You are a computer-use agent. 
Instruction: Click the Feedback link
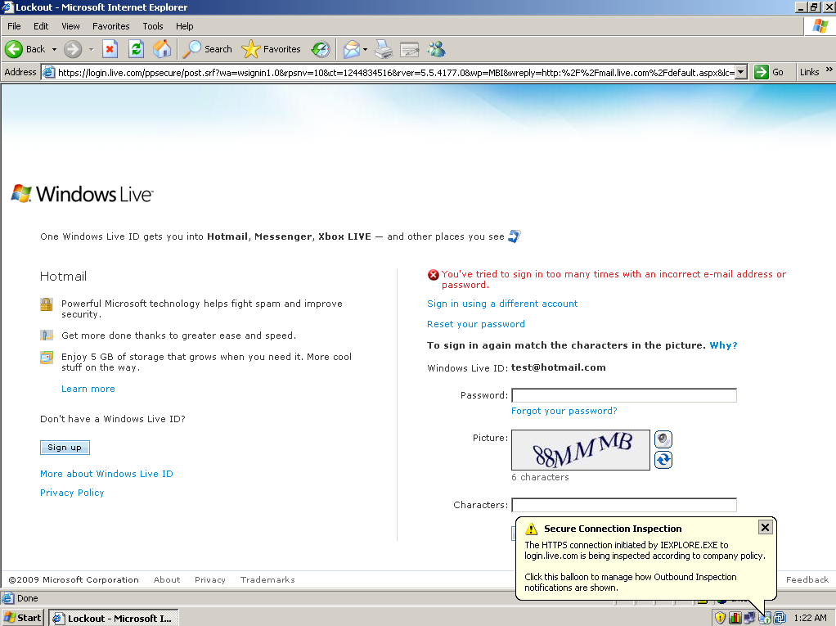click(x=807, y=579)
